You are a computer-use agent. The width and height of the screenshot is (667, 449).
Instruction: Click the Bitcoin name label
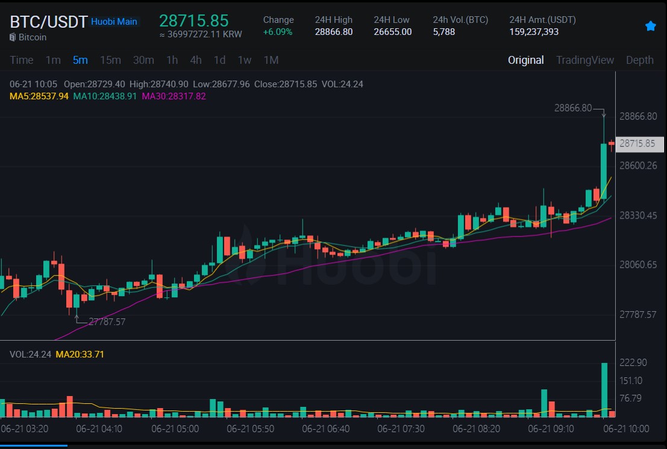[x=33, y=37]
